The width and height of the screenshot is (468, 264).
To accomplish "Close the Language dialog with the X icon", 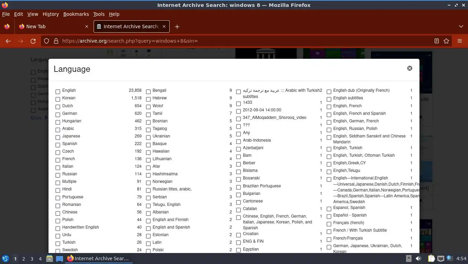I will click(409, 68).
